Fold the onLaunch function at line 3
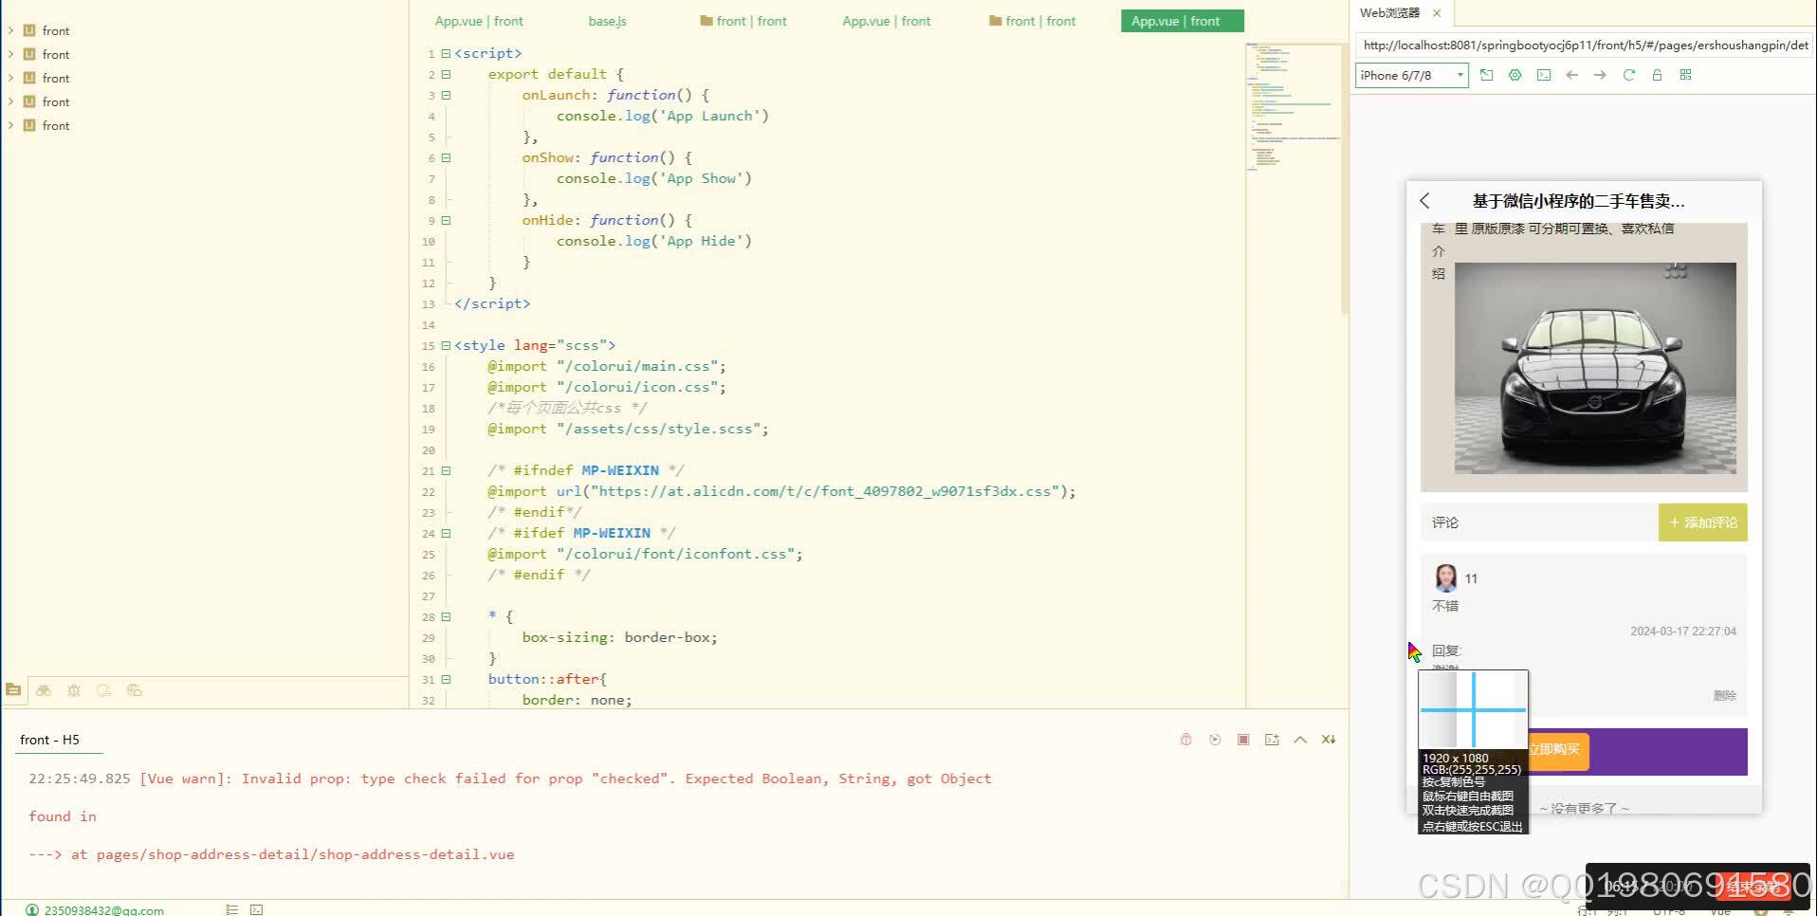 tap(446, 95)
